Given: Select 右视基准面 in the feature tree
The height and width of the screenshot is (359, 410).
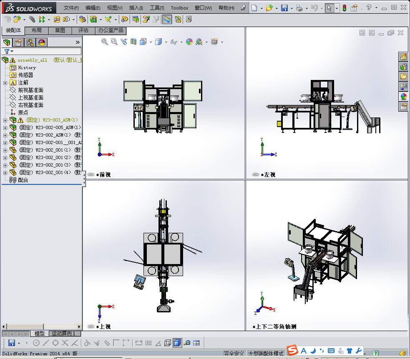Looking at the screenshot, I should click(x=30, y=105).
